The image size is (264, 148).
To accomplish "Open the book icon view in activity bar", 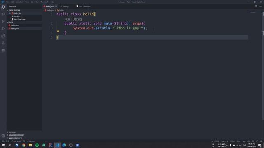I will [3, 50].
